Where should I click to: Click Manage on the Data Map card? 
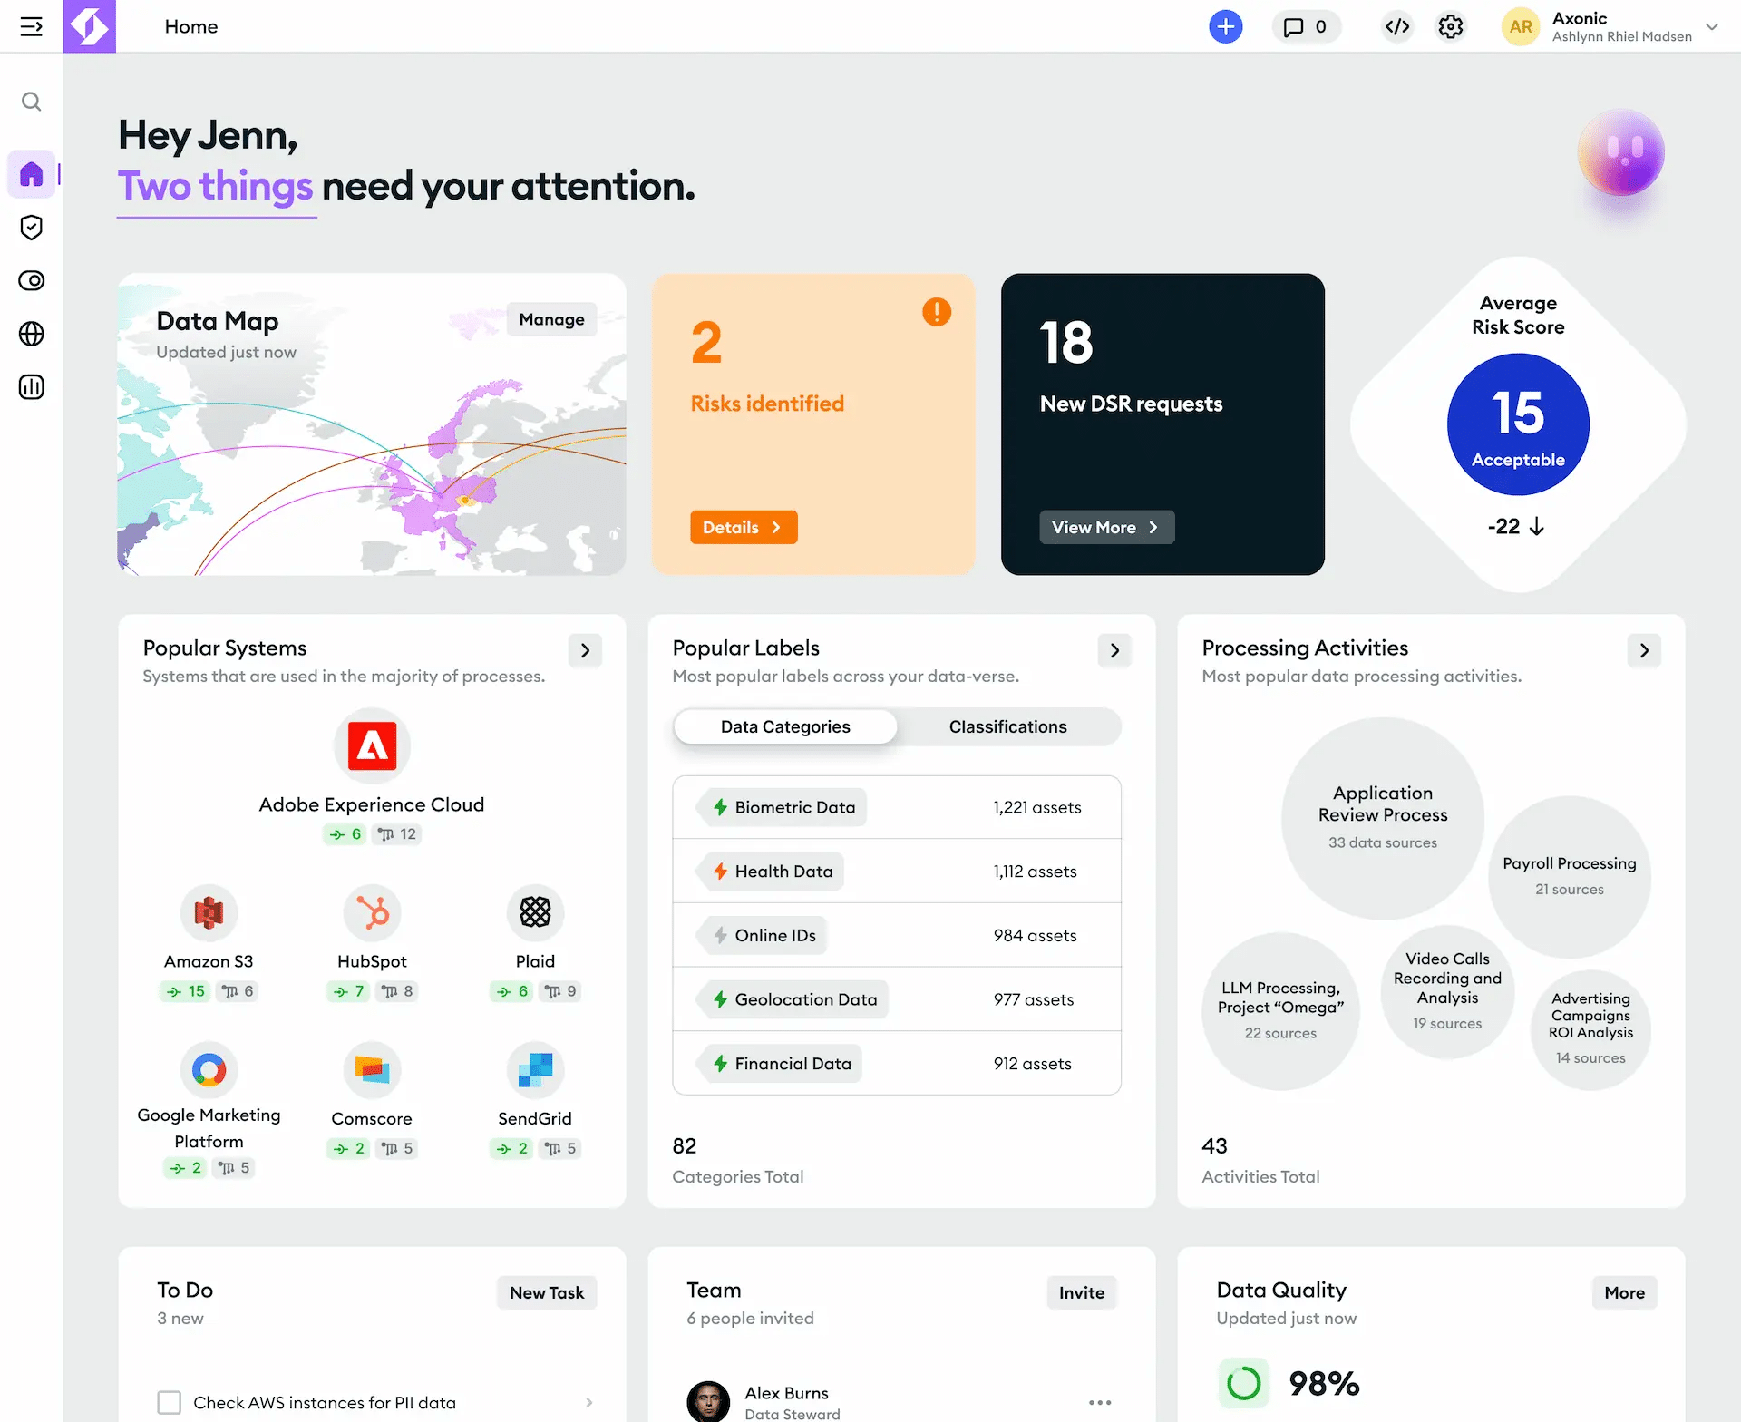pyautogui.click(x=550, y=319)
